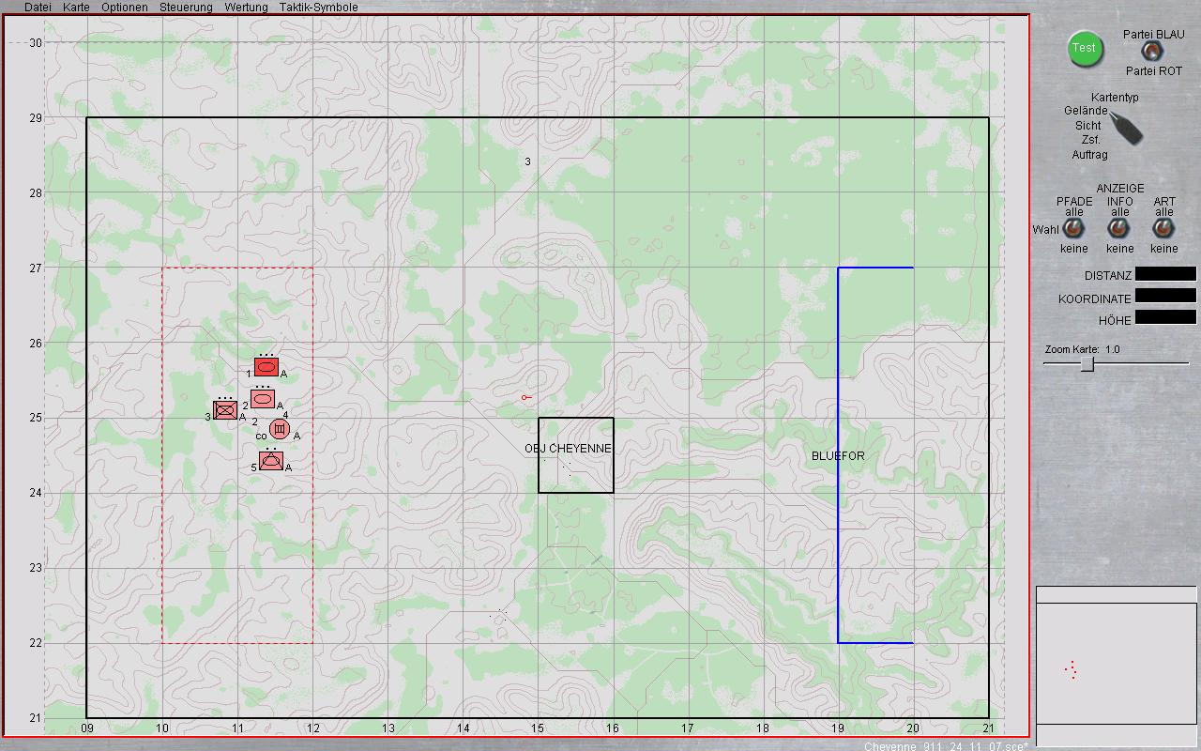Expand the Steuerung menu
This screenshot has width=1201, height=751.
(186, 8)
